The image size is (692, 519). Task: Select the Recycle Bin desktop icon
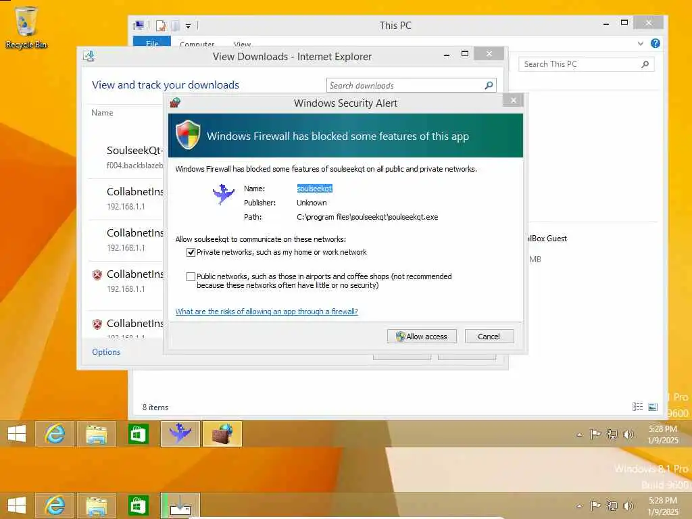click(26, 27)
